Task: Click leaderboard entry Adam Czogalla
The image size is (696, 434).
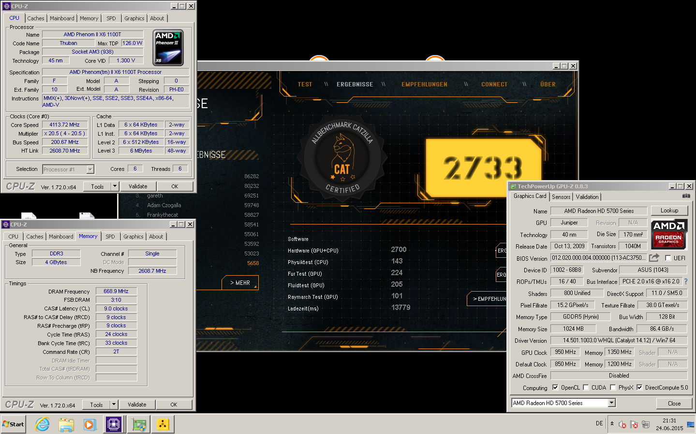Action: pos(164,205)
